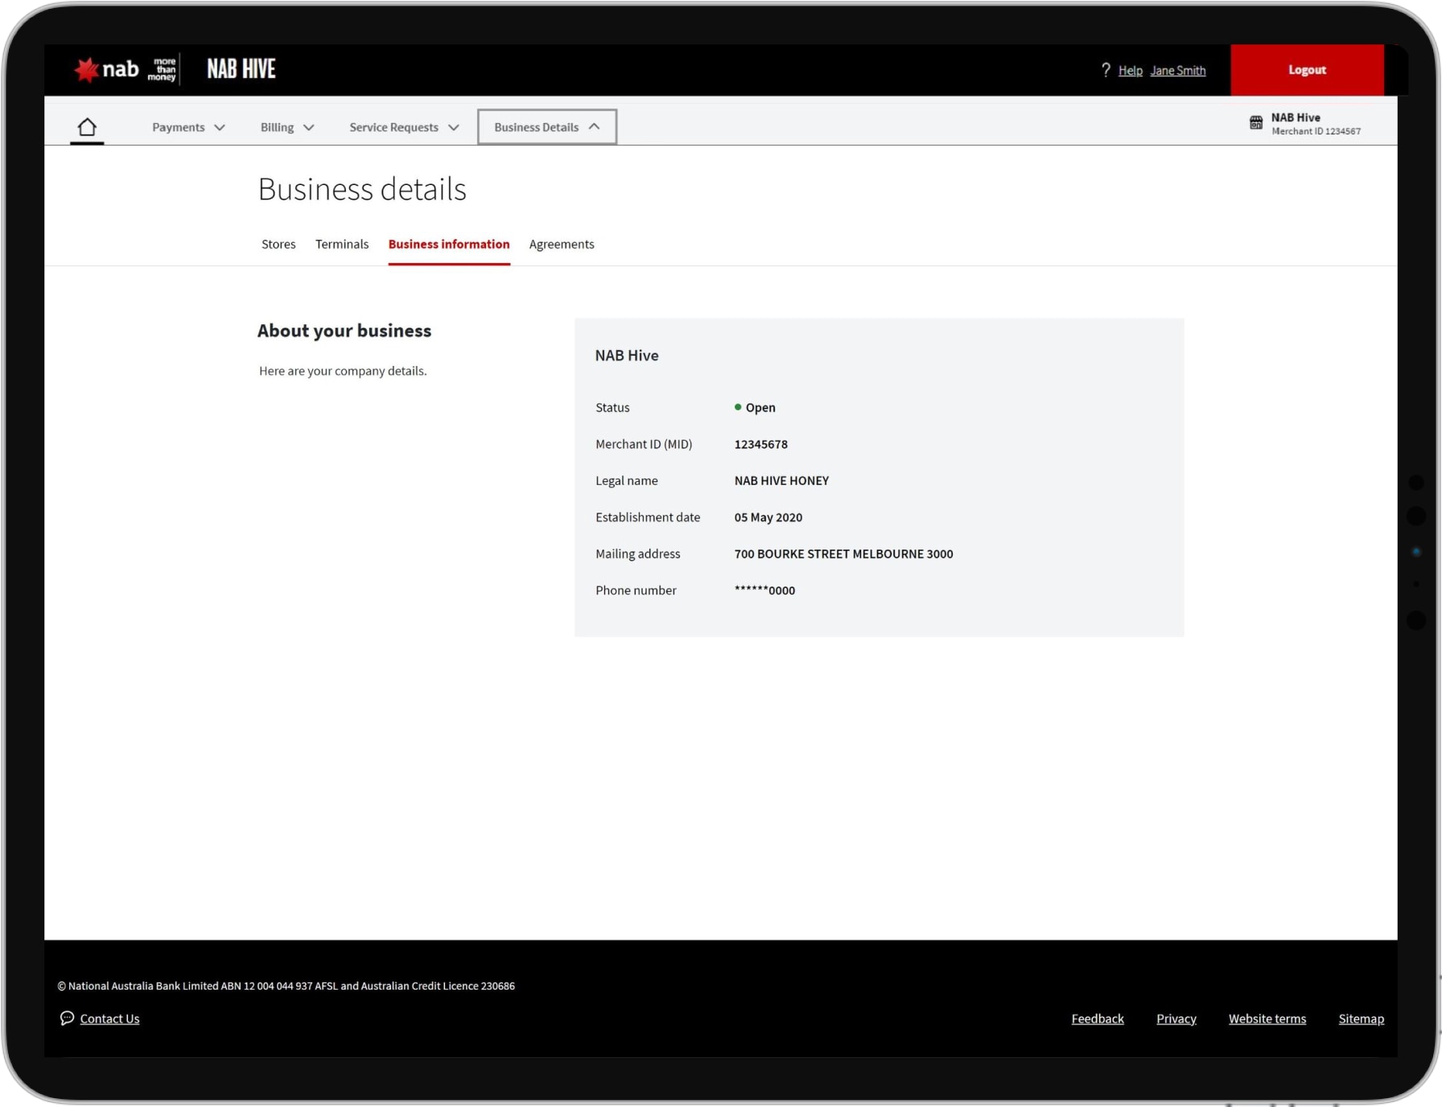Click the Contact Us speech bubble icon
Image resolution: width=1442 pixels, height=1107 pixels.
(67, 1018)
